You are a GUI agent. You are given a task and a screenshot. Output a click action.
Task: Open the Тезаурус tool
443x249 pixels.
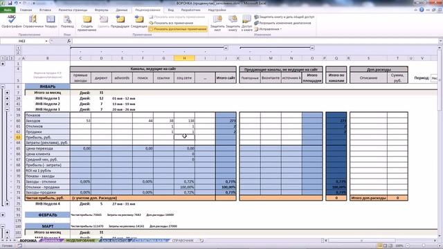coord(51,21)
